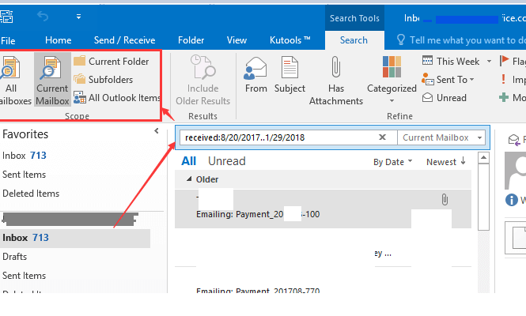Open Sent Items under Favorites
Screen dimensions: 526x316
pyautogui.click(x=25, y=175)
